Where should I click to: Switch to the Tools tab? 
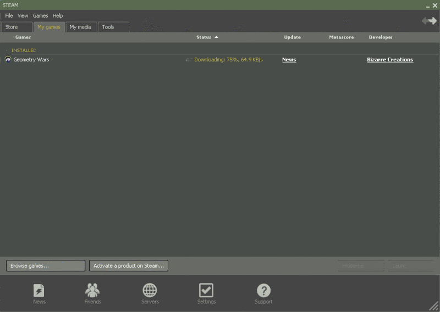click(x=114, y=27)
